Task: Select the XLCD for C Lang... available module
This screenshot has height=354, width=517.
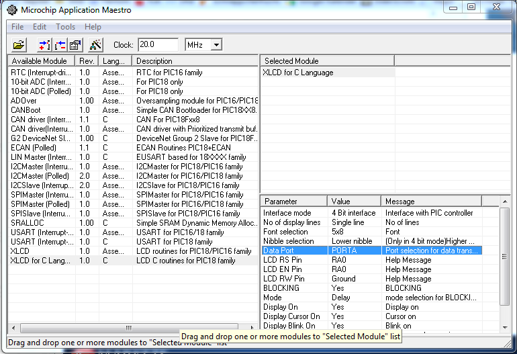Action: (x=133, y=261)
